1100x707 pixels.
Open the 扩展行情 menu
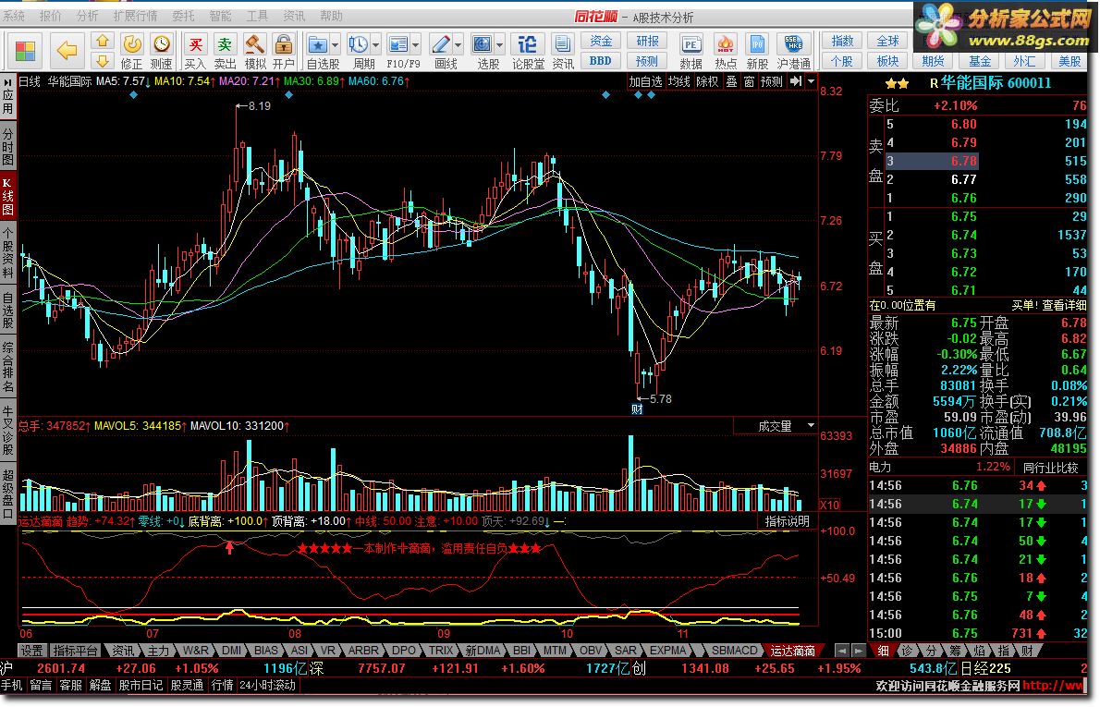(x=135, y=16)
